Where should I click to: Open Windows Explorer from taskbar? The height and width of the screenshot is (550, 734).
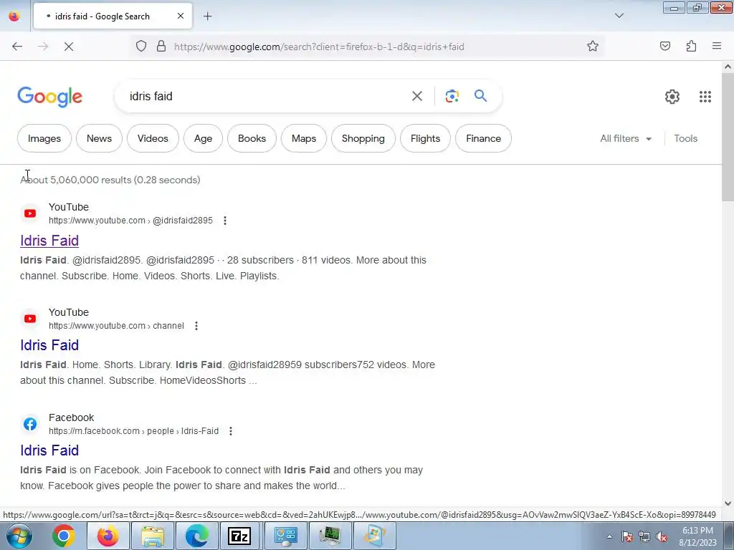pyautogui.click(x=153, y=536)
